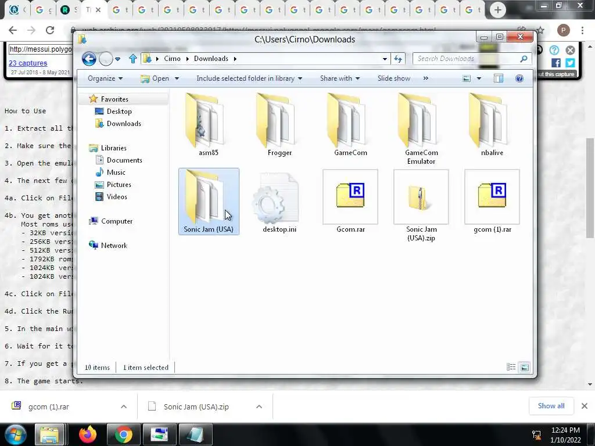Refresh the Downloads folder view

click(397, 59)
